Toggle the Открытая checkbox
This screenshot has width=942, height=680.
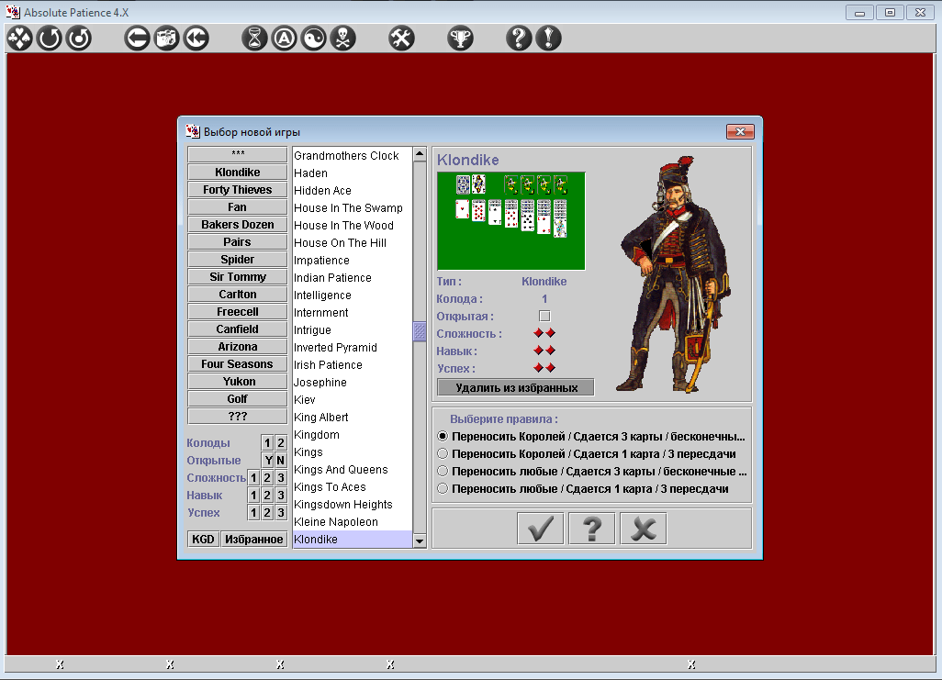pos(544,317)
